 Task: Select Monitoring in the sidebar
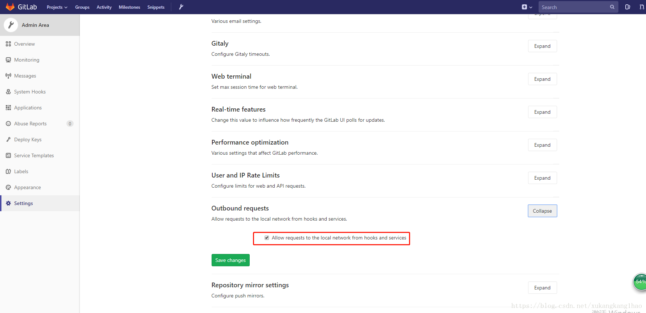40,60
